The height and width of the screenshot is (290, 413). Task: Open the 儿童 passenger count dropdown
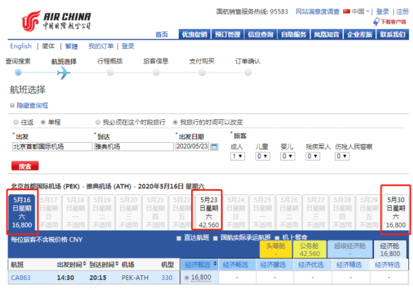coord(263,156)
